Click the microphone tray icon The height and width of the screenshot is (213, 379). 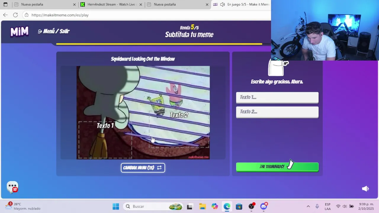[x=317, y=206]
